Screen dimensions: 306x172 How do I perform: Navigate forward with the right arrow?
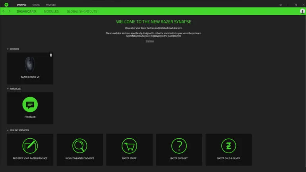click(10, 11)
